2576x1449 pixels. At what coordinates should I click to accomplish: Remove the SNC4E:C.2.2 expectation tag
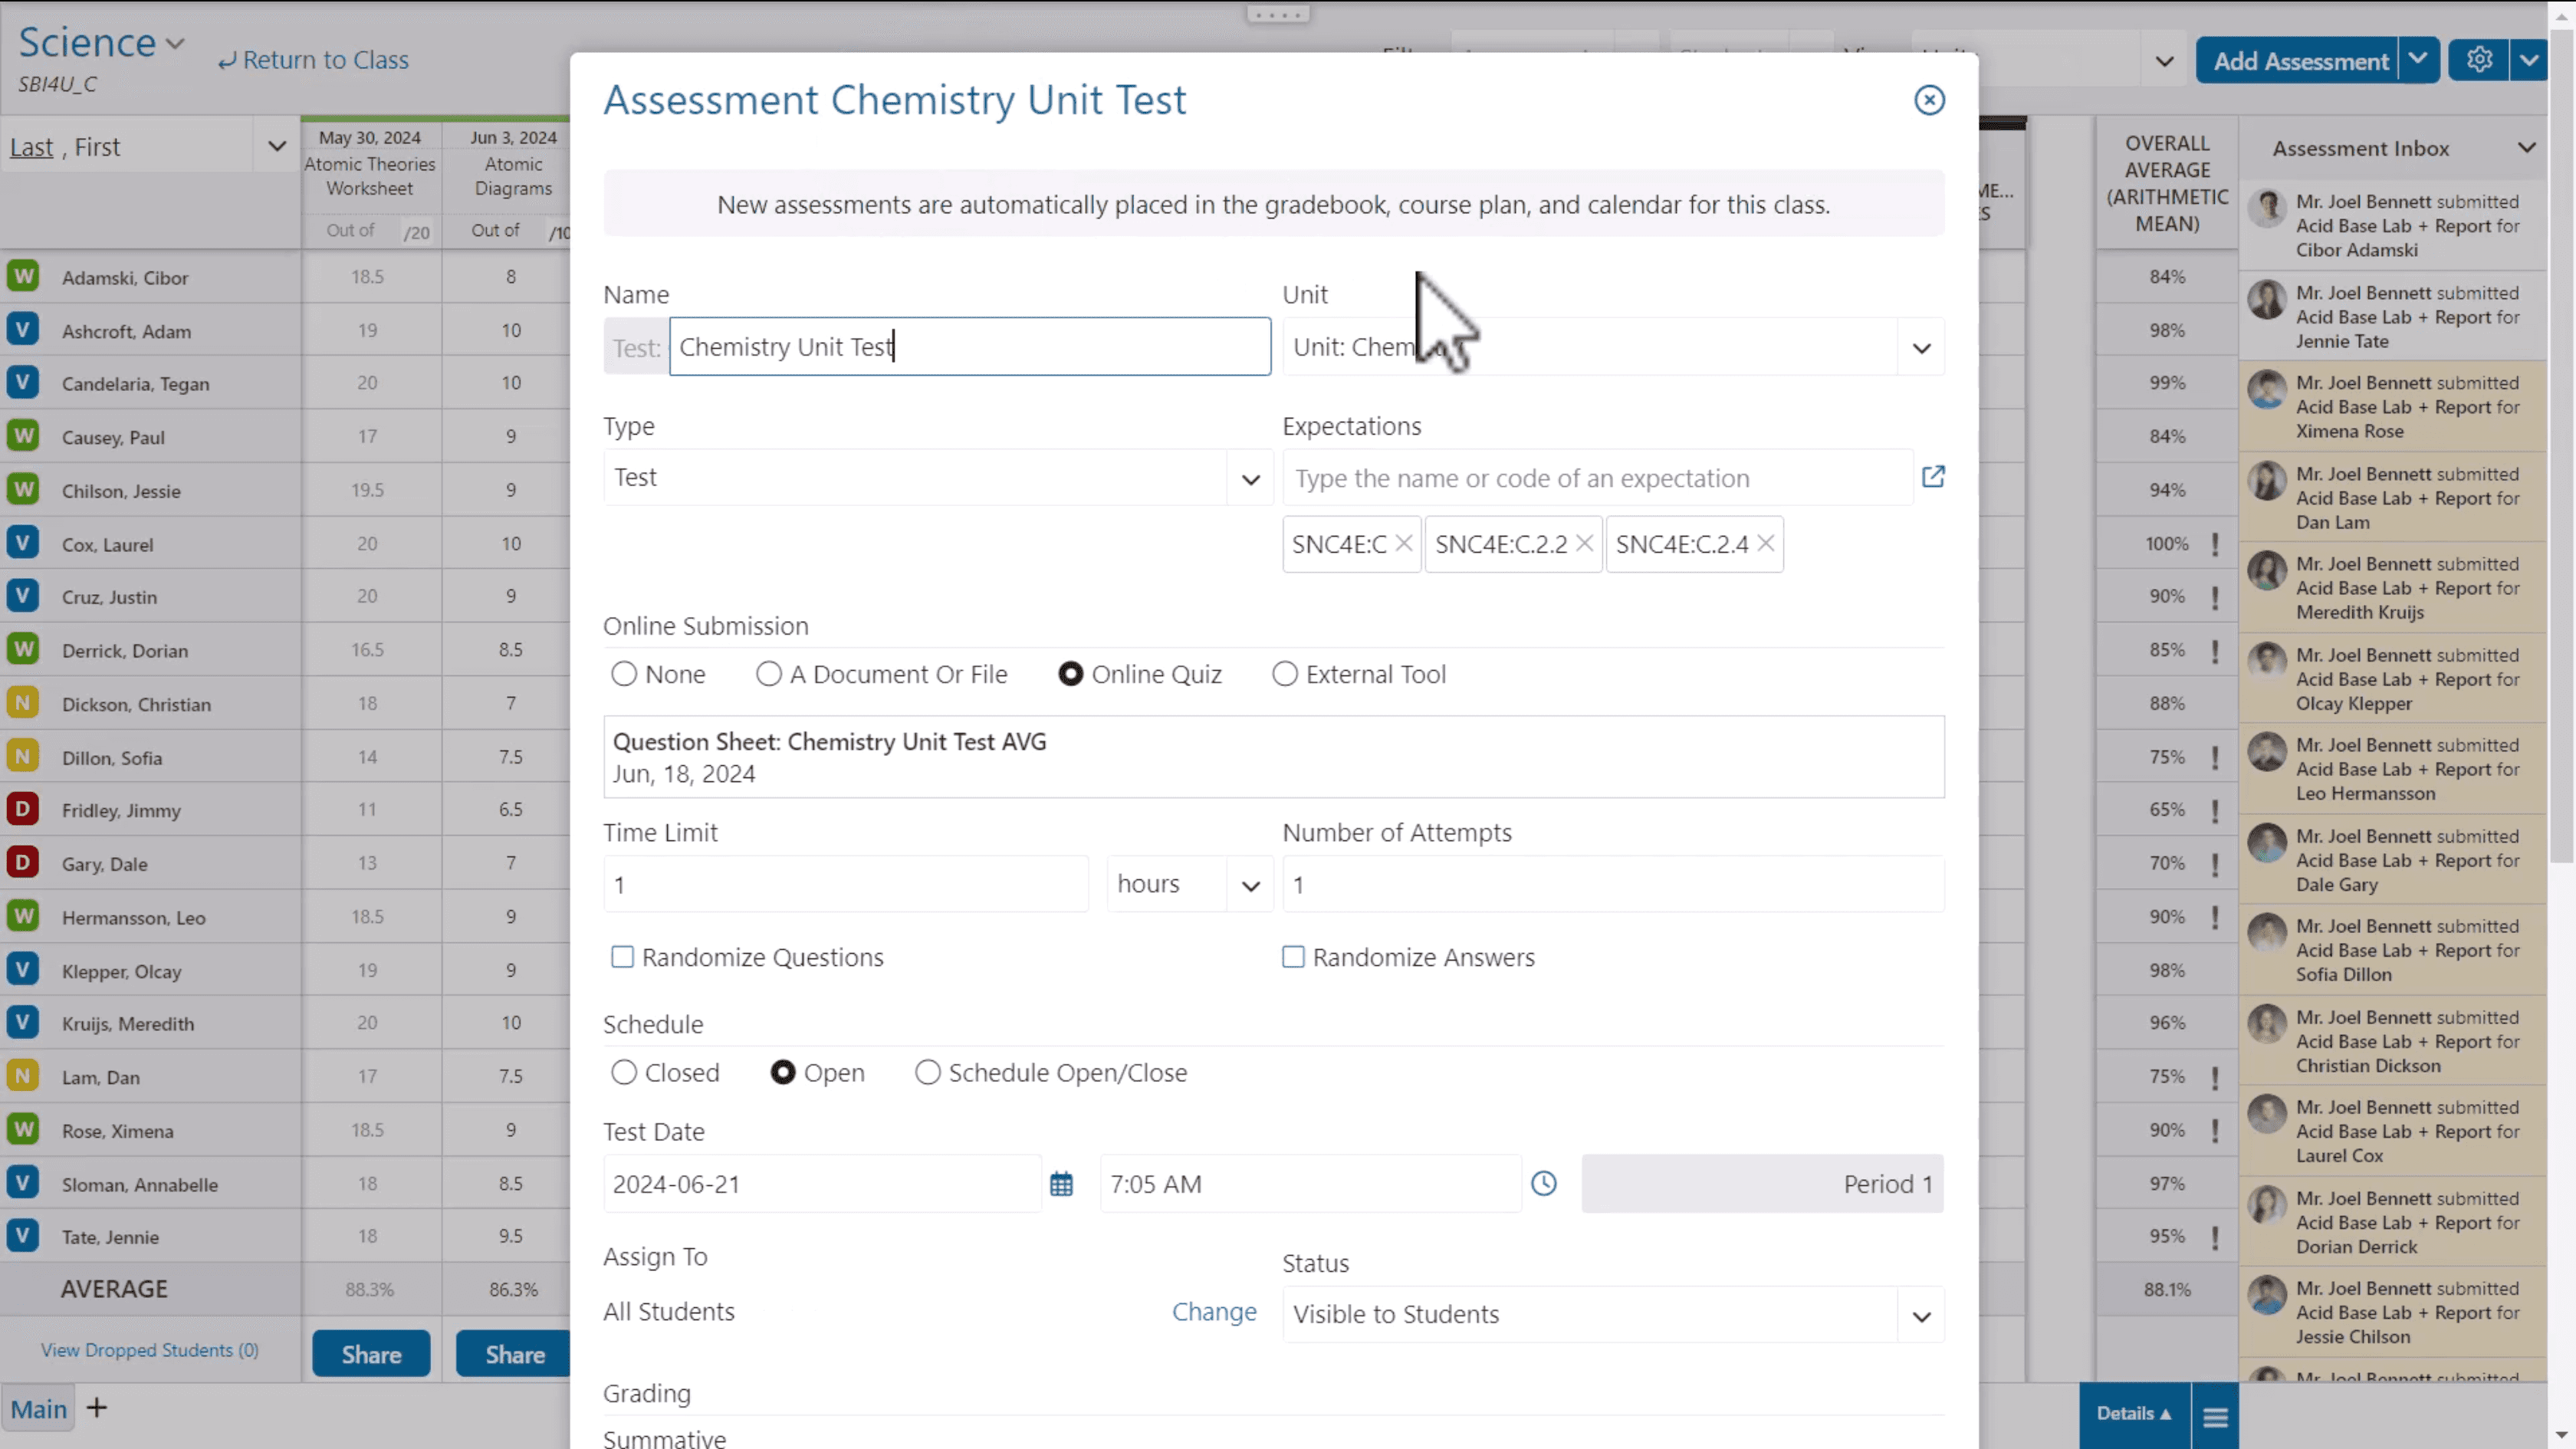click(1584, 543)
